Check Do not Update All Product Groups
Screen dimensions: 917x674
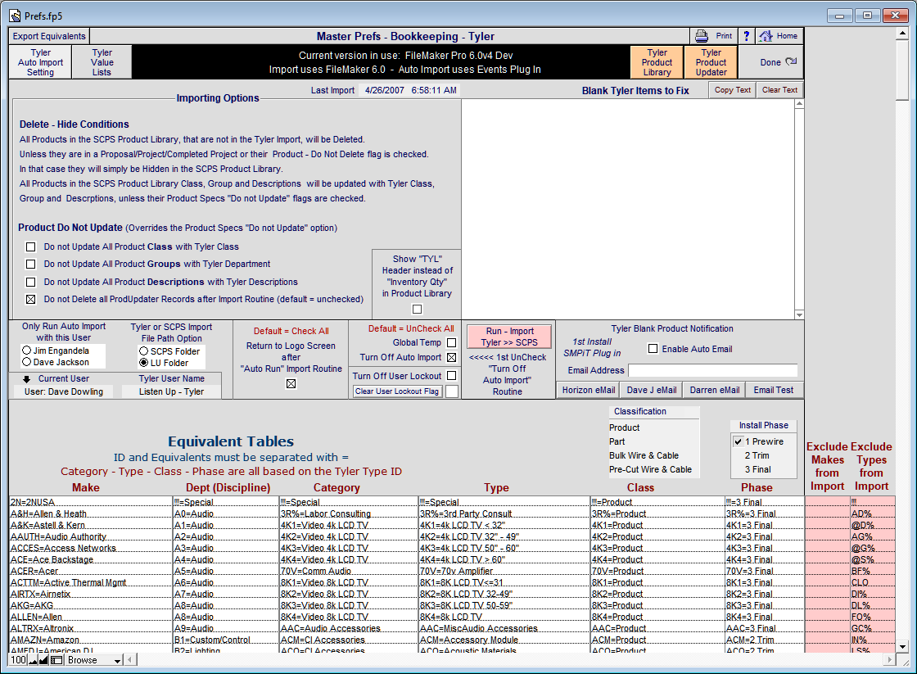pyautogui.click(x=31, y=265)
